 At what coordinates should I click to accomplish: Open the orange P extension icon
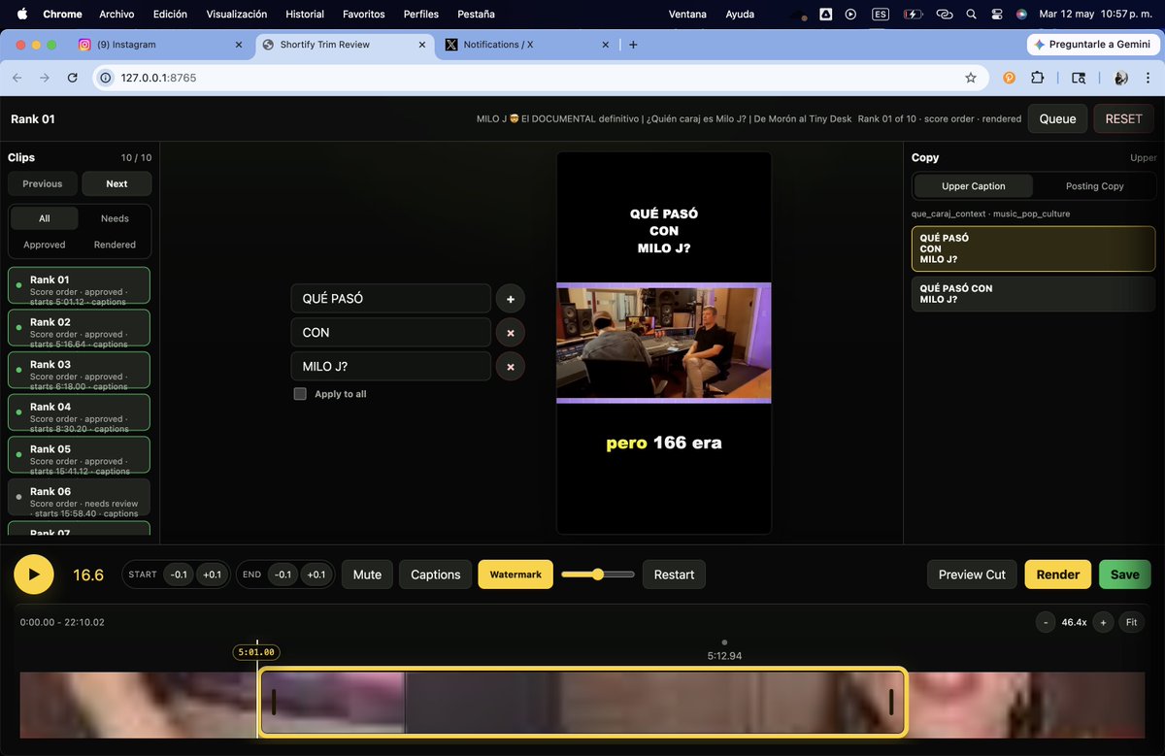pos(1010,78)
